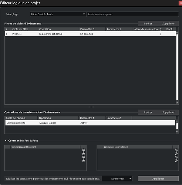
Task: Open the Transformer function dropdown
Action: 117,179
